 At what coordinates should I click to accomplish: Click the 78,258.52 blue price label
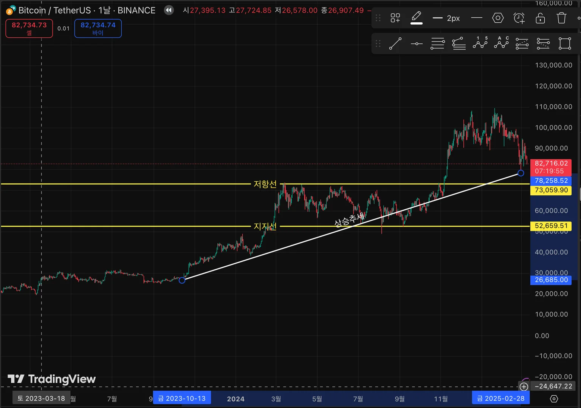click(x=551, y=181)
